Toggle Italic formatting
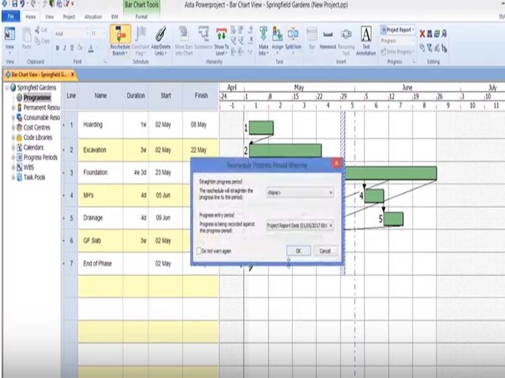Viewport: 505px width, 378px height. pos(65,49)
